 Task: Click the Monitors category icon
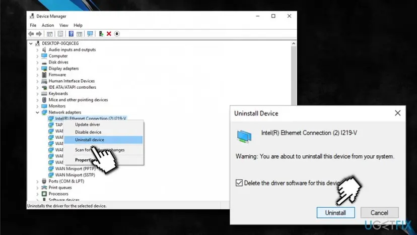(44, 106)
